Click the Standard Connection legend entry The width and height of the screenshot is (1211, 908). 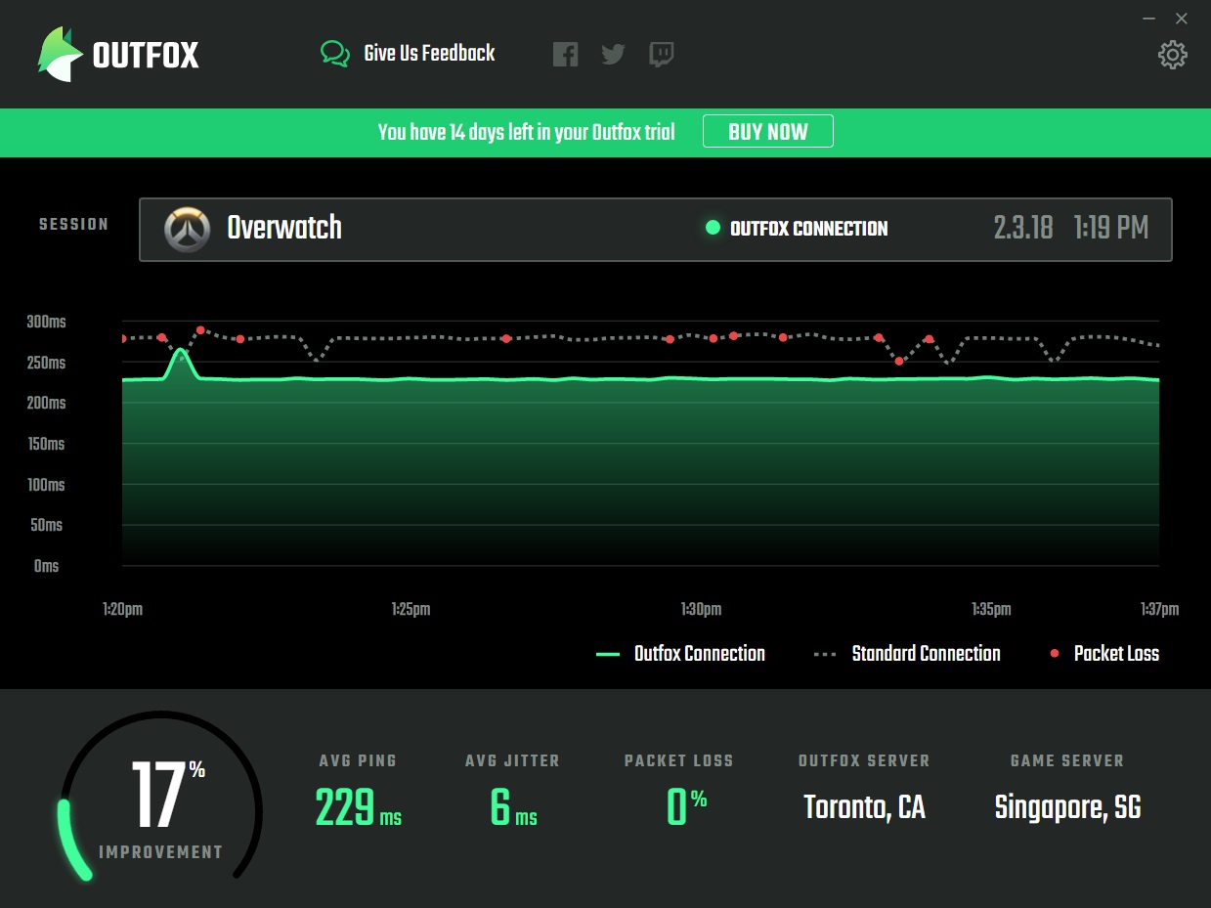(907, 654)
